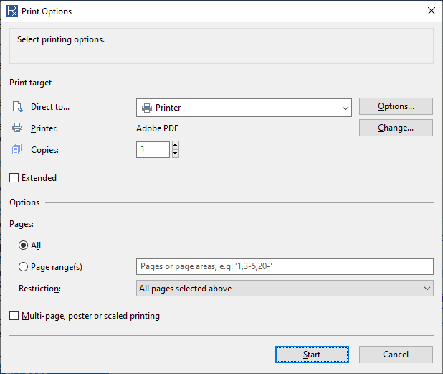Open the printer Options... button
This screenshot has height=374, width=443.
click(396, 106)
